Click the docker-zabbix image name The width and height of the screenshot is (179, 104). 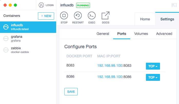click(20, 52)
